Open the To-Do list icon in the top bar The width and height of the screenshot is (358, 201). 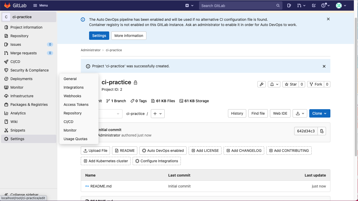click(x=314, y=5)
